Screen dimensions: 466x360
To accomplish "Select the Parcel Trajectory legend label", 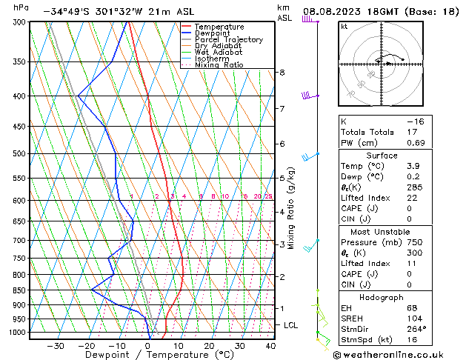I will (x=229, y=40).
